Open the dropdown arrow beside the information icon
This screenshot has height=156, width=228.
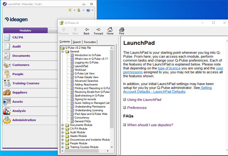[x=75, y=10]
